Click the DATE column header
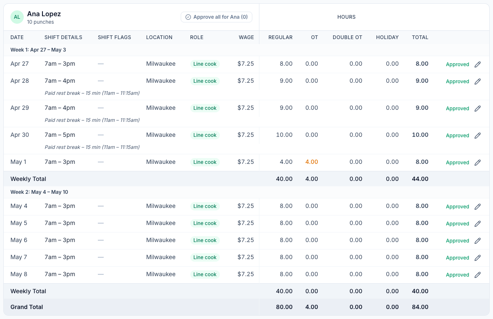The height and width of the screenshot is (319, 493). tap(17, 37)
